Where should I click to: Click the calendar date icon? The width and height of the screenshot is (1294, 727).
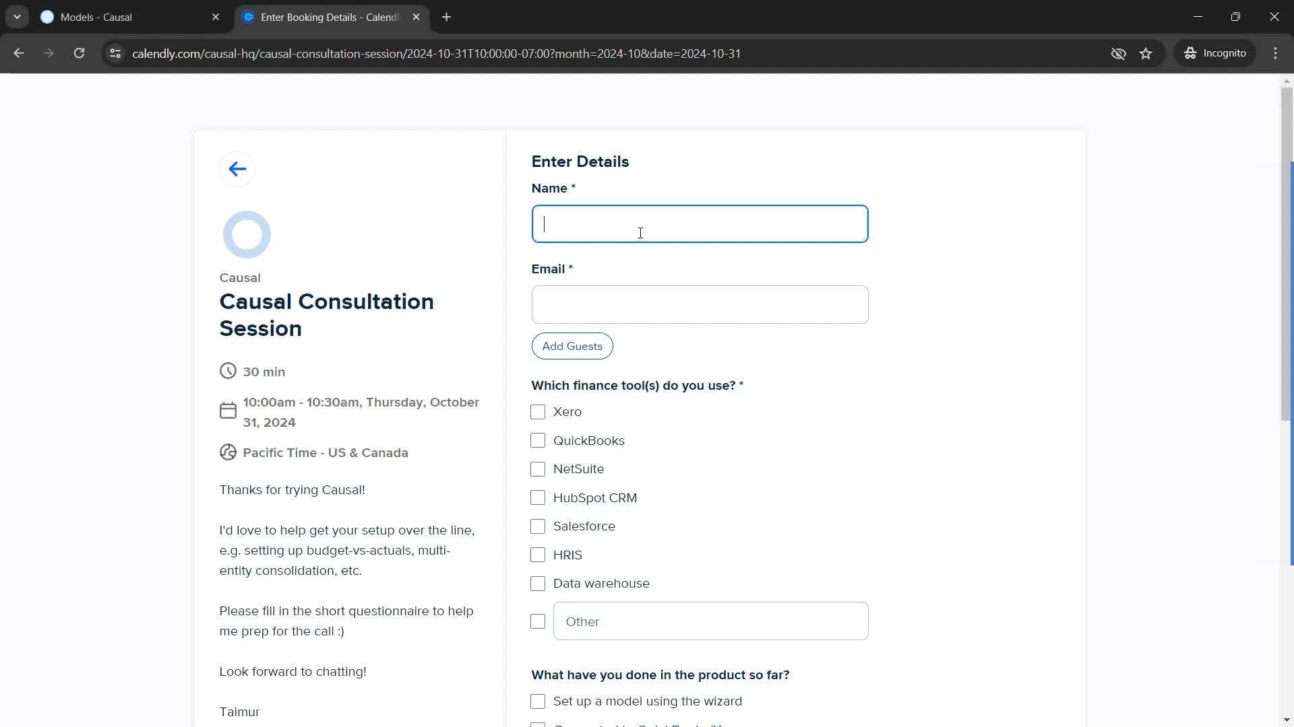click(x=228, y=411)
